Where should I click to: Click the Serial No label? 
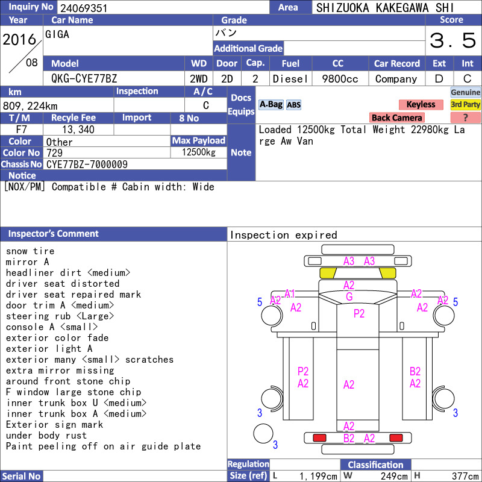(21, 476)
